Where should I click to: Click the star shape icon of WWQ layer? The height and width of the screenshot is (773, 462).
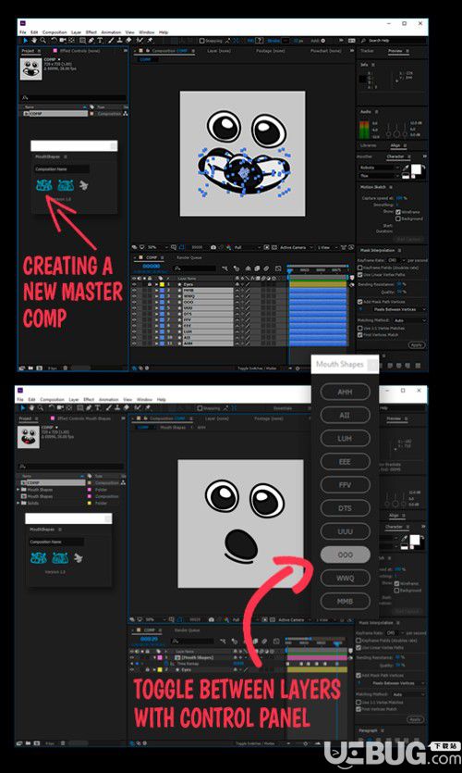(x=179, y=296)
